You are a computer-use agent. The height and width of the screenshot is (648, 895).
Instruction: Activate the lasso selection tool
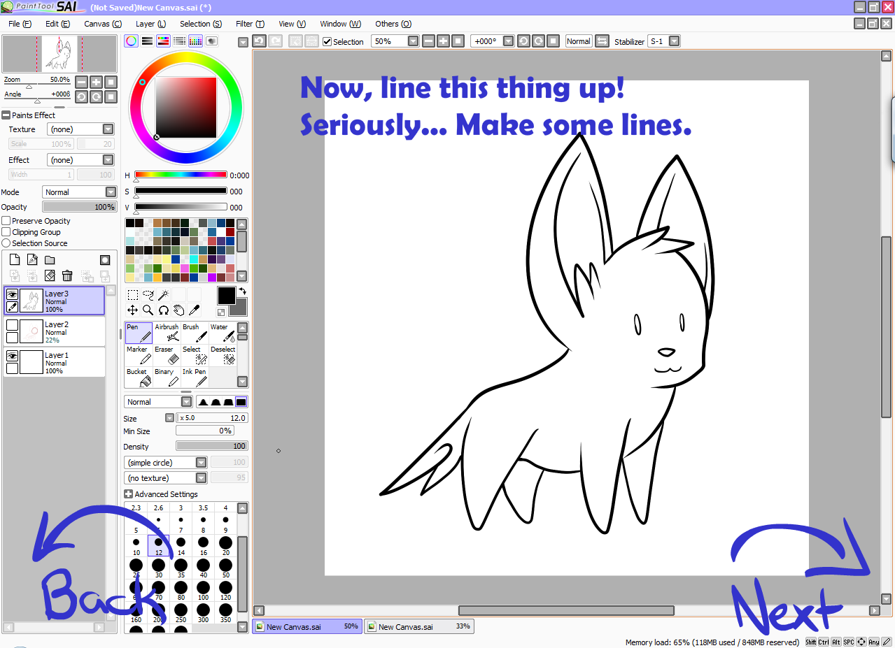pyautogui.click(x=148, y=295)
